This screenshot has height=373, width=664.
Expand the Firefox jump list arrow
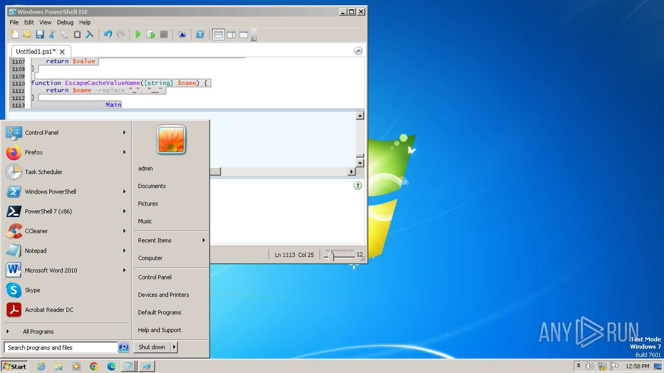click(x=125, y=152)
